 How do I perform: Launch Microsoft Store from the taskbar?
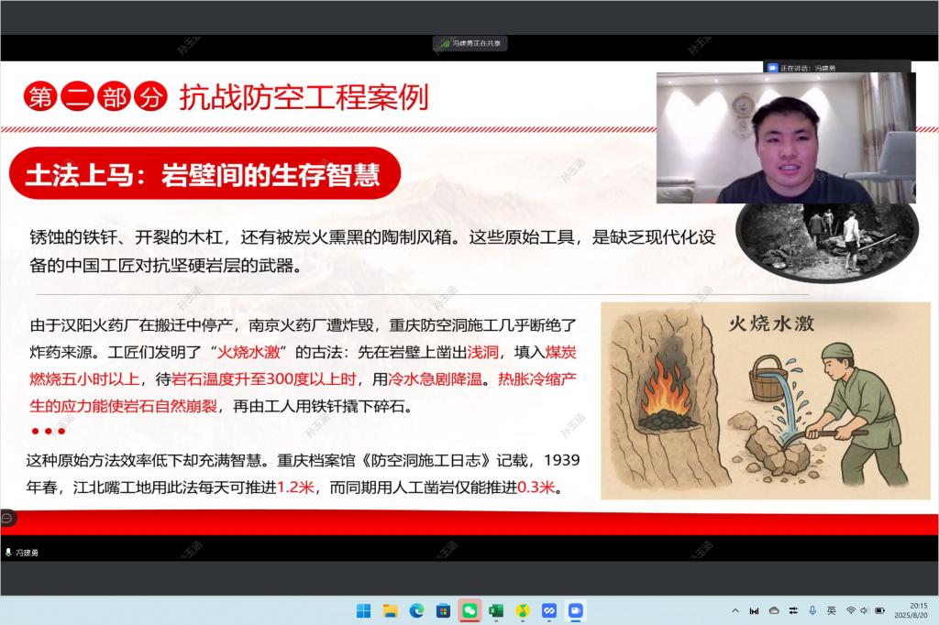coord(443,610)
